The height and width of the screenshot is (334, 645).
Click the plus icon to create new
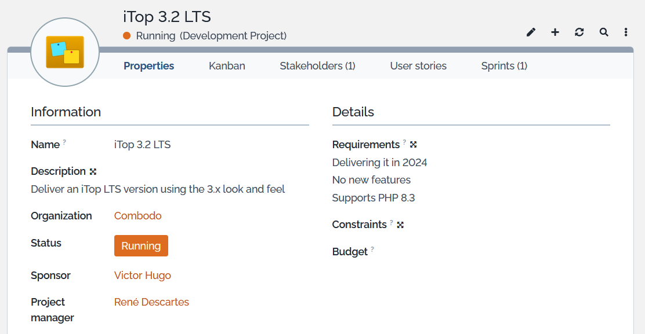[555, 32]
